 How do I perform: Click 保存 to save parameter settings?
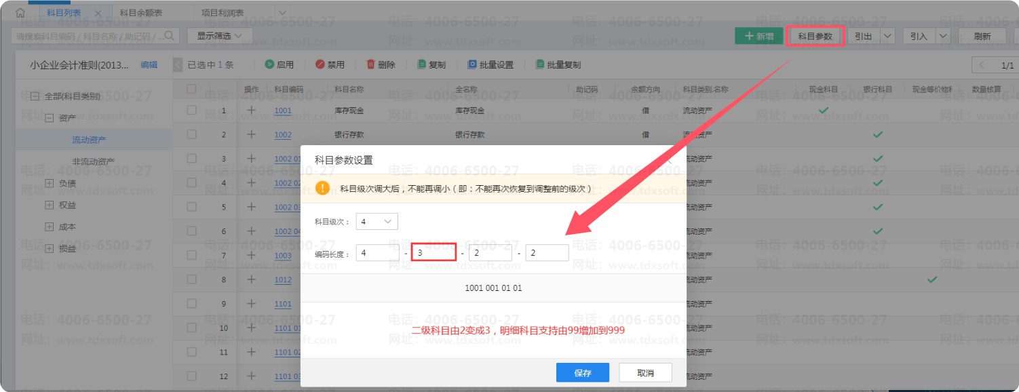click(582, 373)
